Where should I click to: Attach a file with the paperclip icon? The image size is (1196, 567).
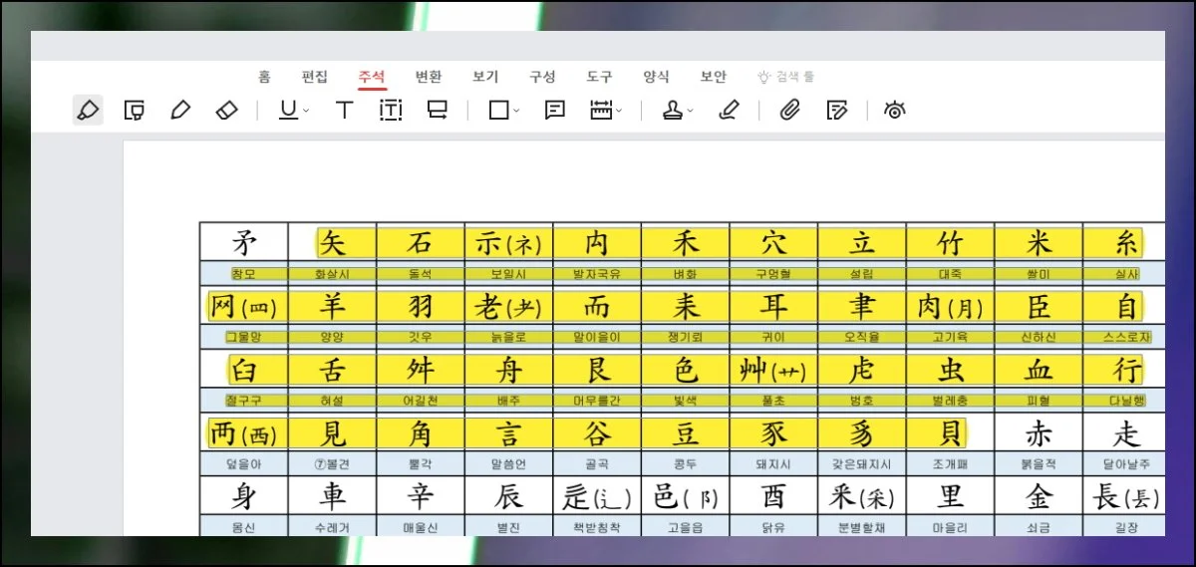pos(790,111)
